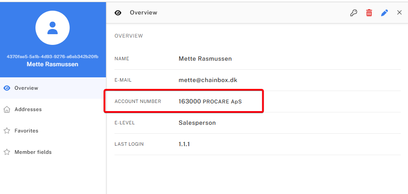Screen dimensions: 408x194
Task: Click the star icon next to Member fields
Action: click(x=7, y=152)
